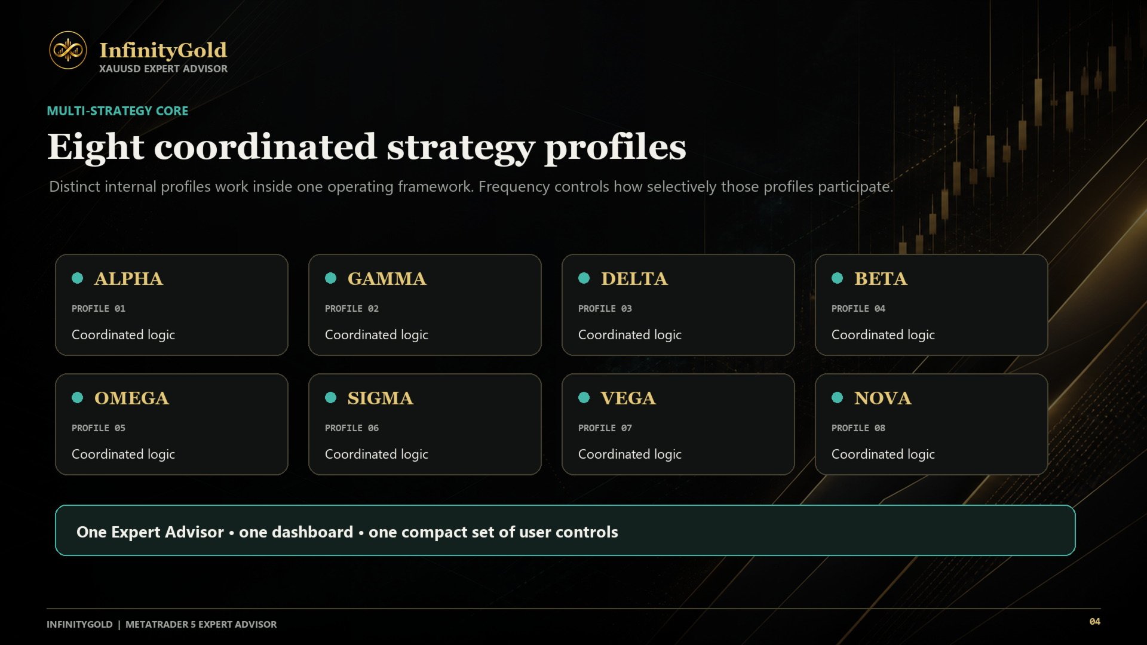Click the footer METATRADER 5 EXPERT ADVISOR text
This screenshot has height=645, width=1147.
(201, 625)
